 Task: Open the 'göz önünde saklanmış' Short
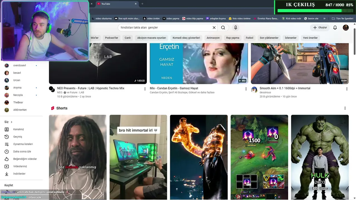point(78,157)
